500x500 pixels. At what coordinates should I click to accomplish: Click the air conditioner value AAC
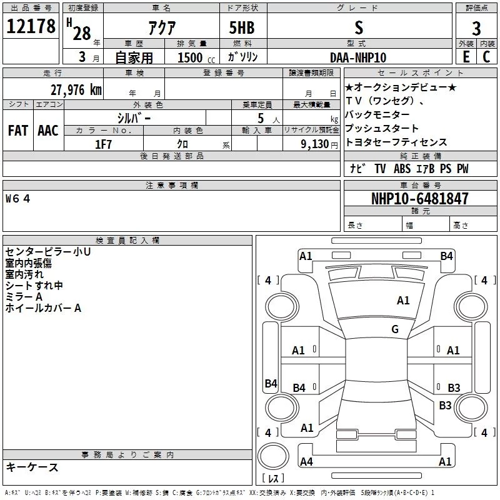48,131
